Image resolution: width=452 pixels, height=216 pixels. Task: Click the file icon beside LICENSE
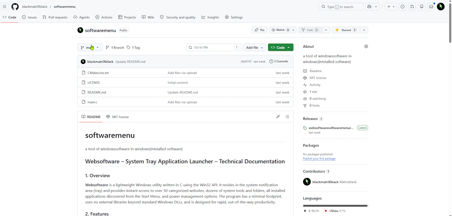point(83,83)
